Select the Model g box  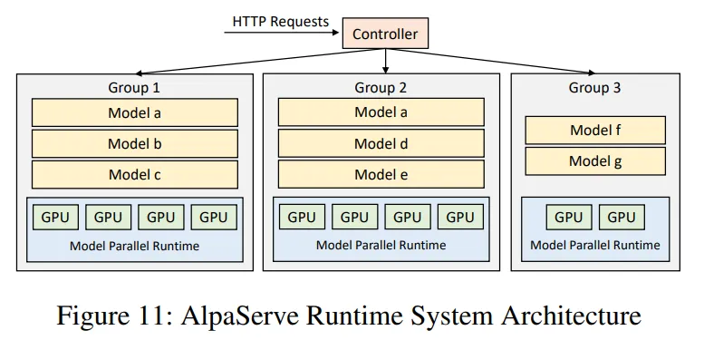[x=595, y=161]
